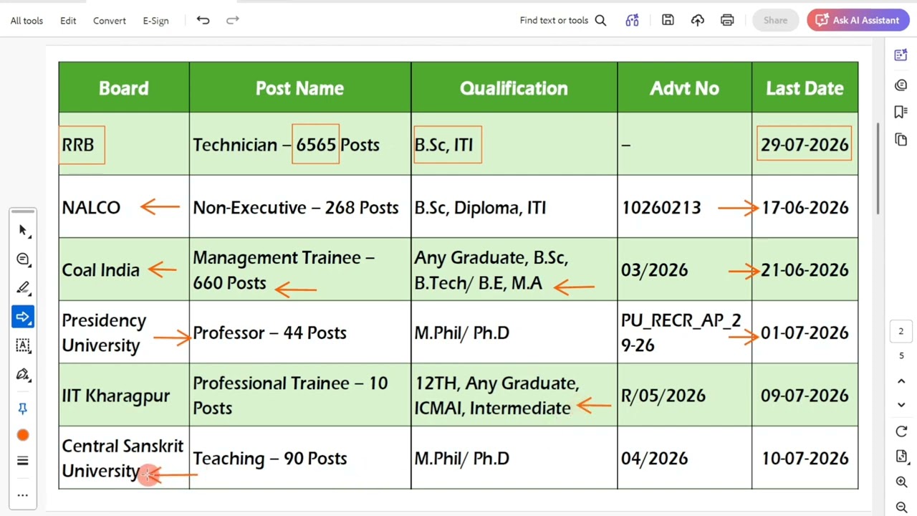917x516 pixels.
Task: Redo the last undone action
Action: coord(233,20)
